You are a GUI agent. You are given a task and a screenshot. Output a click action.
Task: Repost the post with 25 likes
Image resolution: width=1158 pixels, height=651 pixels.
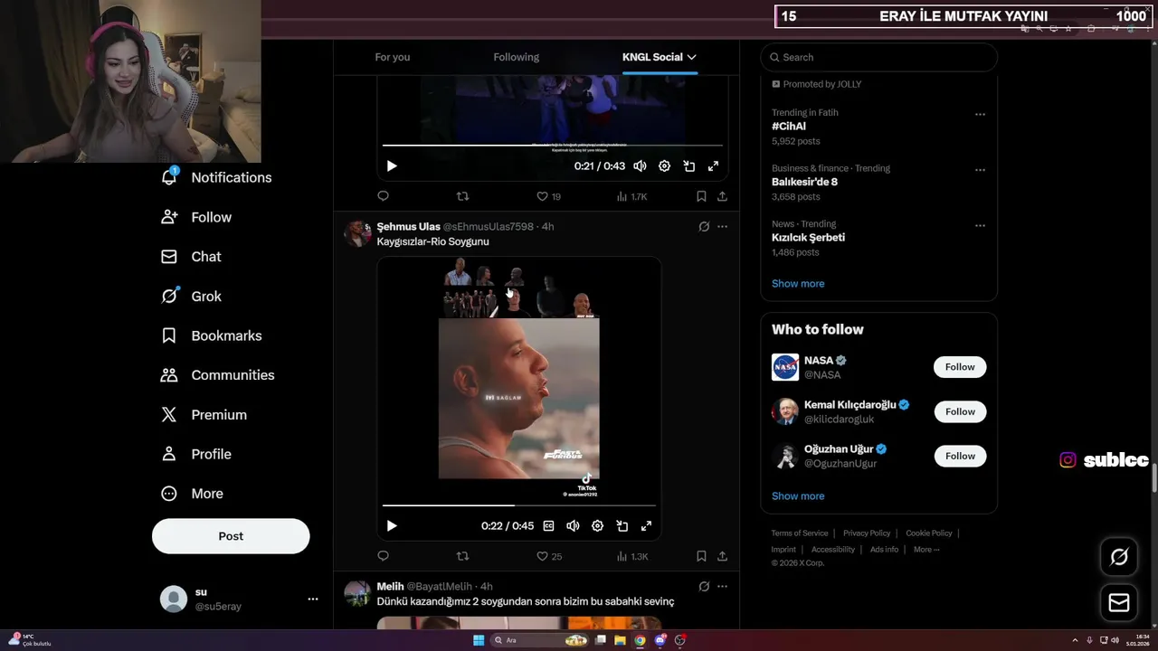coord(462,556)
